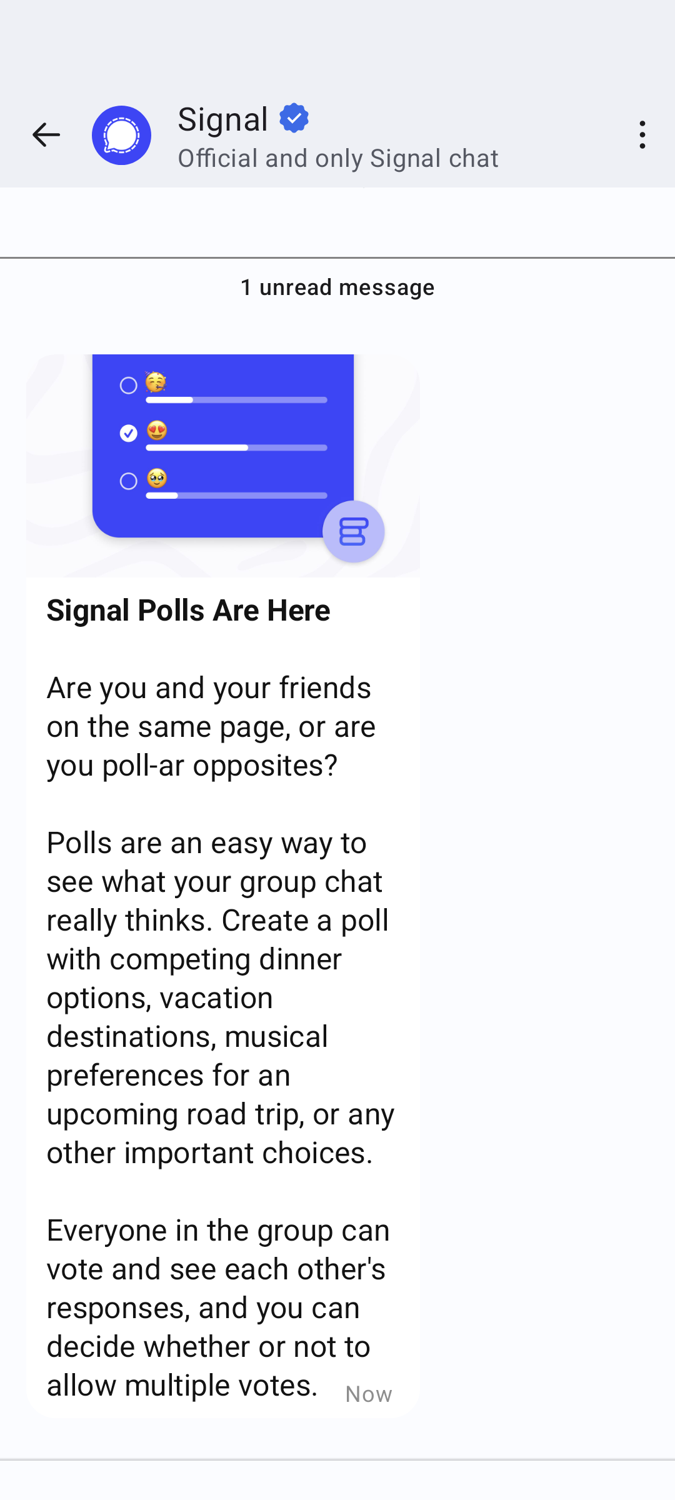Click the pleading face emoji
675x1500 pixels.
(x=157, y=478)
